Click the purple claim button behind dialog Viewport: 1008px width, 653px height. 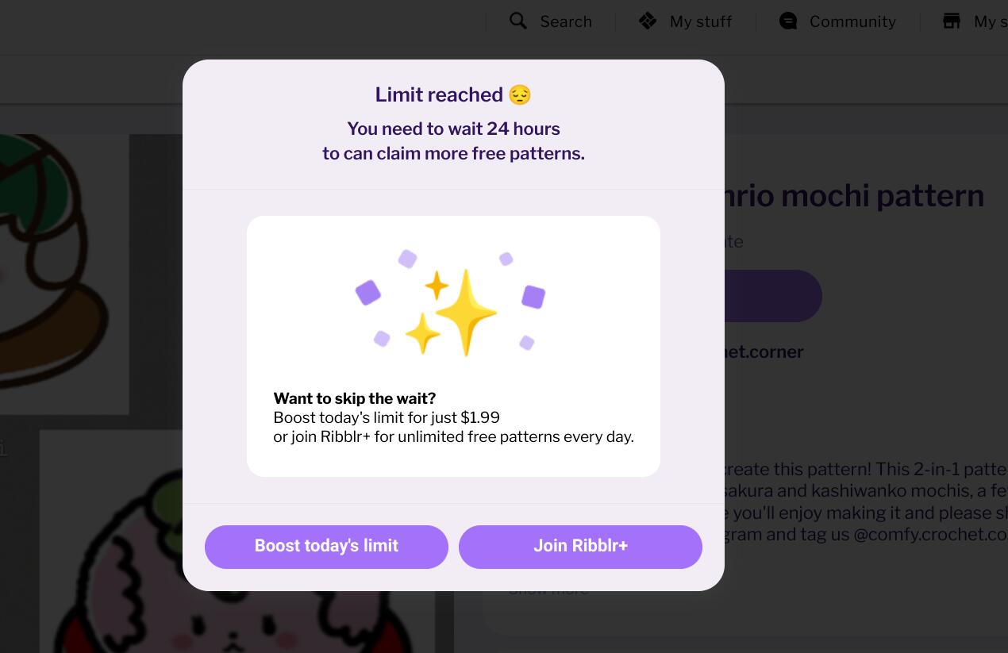tap(773, 296)
